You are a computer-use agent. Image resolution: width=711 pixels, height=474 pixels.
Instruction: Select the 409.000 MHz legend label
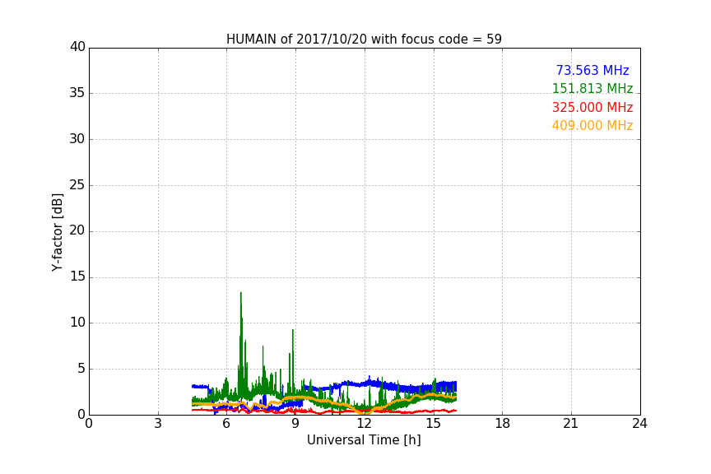592,126
